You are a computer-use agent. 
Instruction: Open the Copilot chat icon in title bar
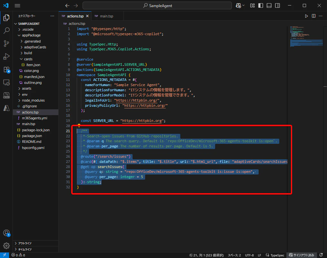coord(238,5)
